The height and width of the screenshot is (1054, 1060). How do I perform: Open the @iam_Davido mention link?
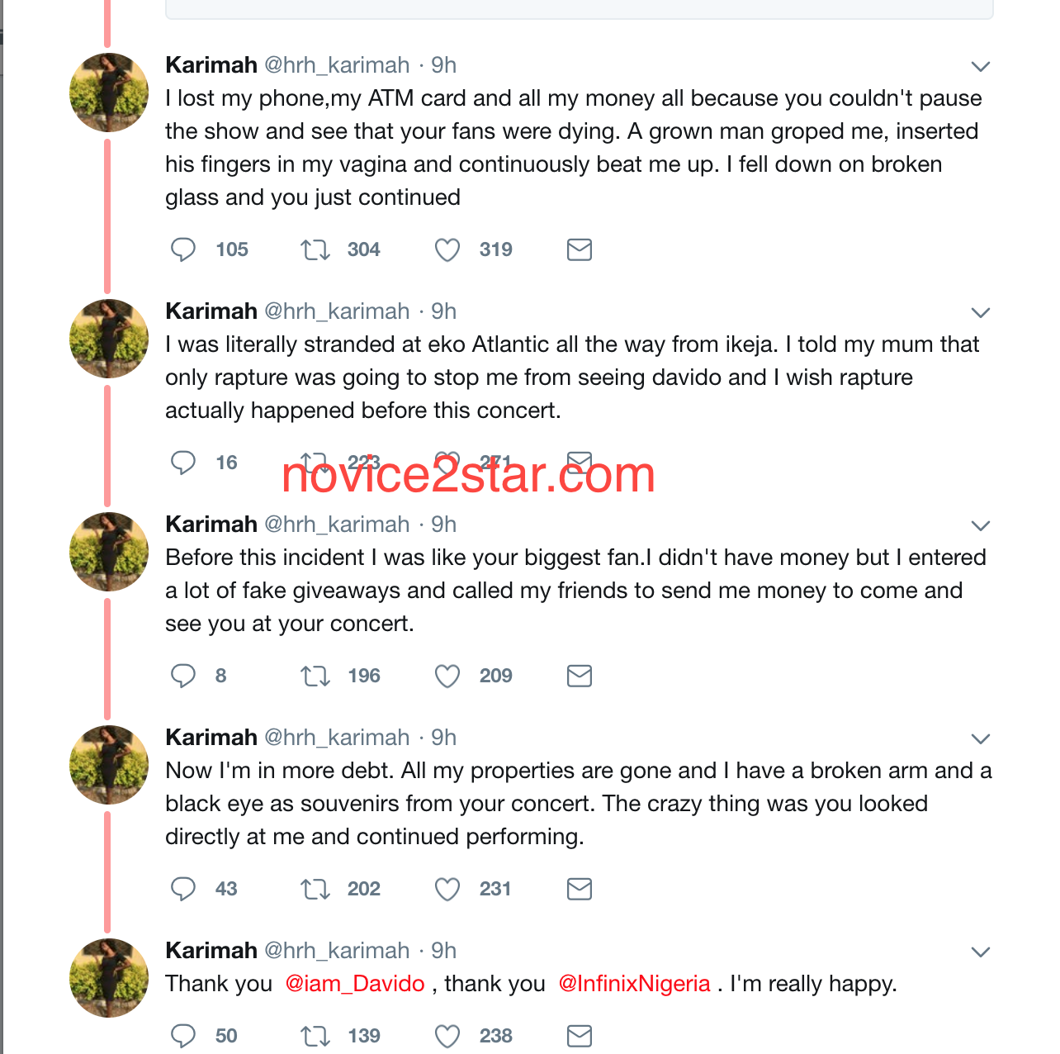354,984
